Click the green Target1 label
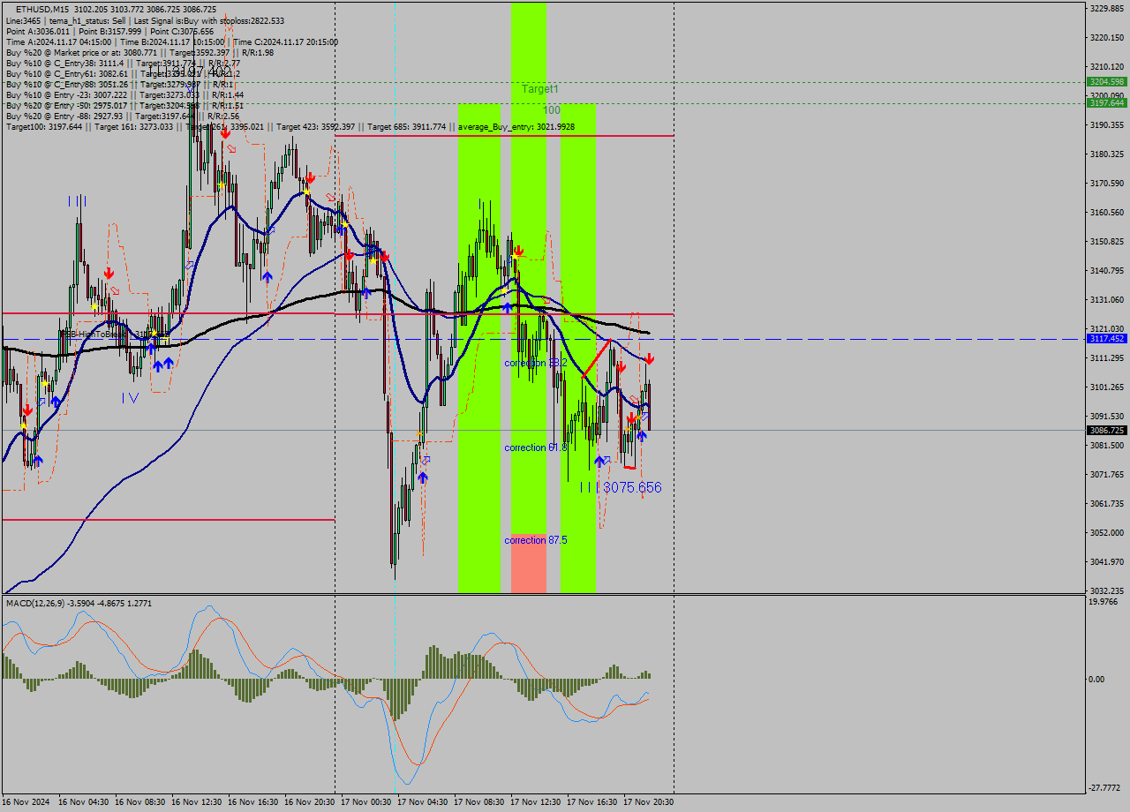The height and width of the screenshot is (812, 1130). click(x=539, y=89)
